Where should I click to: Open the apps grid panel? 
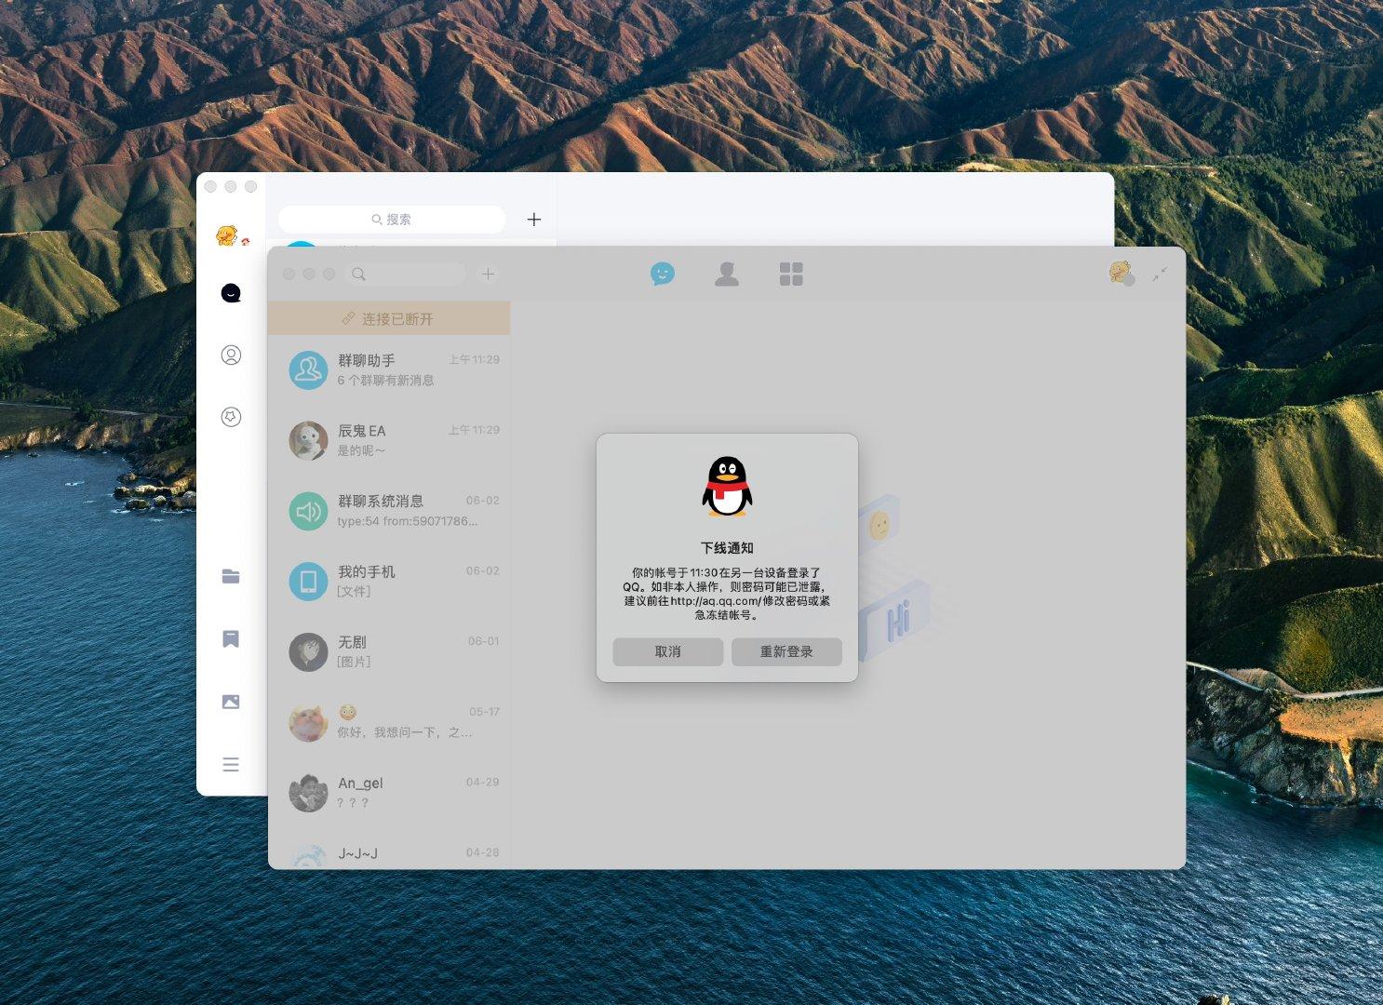(791, 273)
